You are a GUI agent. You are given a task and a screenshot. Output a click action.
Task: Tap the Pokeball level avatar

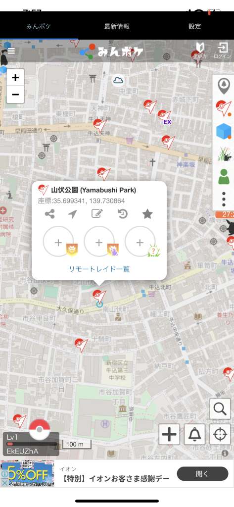(40, 429)
